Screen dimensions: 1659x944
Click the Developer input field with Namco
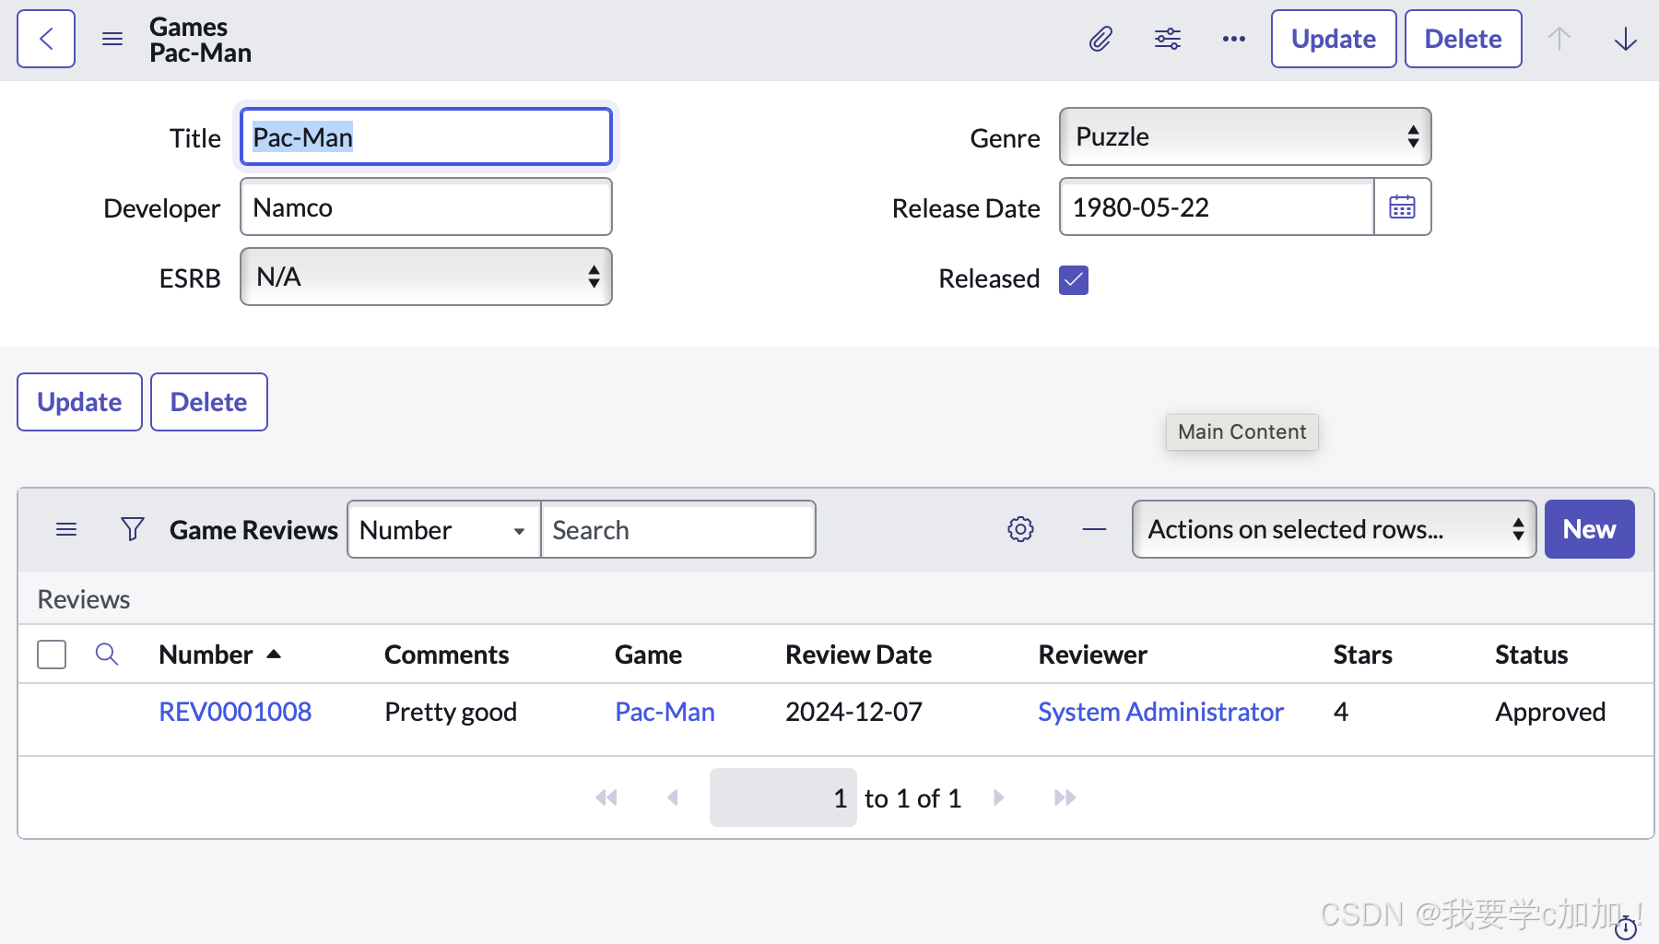[426, 206]
